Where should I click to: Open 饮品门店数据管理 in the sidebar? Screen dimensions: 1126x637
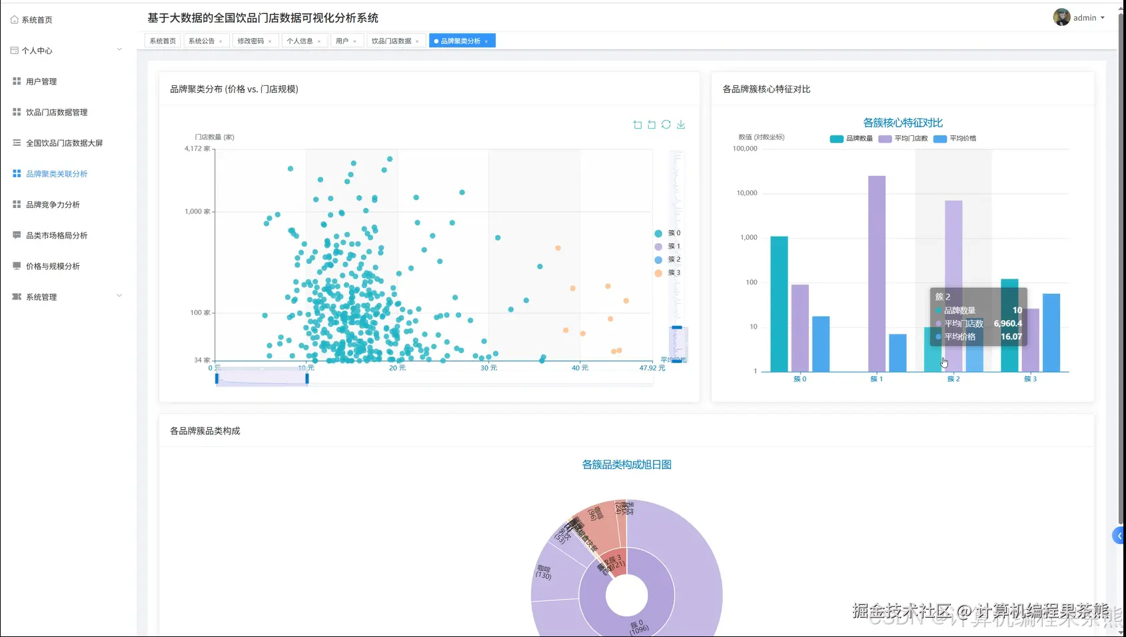click(57, 112)
